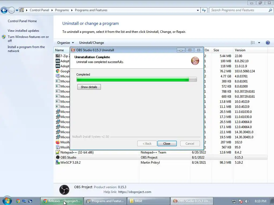Click Programs in breadcrumb
The image size is (274, 205).
pyautogui.click(x=62, y=10)
